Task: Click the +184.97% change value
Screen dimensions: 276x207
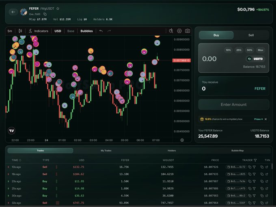Action: [263, 10]
